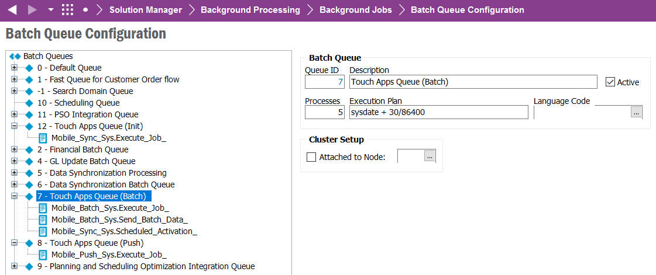Click the forward navigation arrow
This screenshot has width=656, height=275.
click(x=32, y=10)
